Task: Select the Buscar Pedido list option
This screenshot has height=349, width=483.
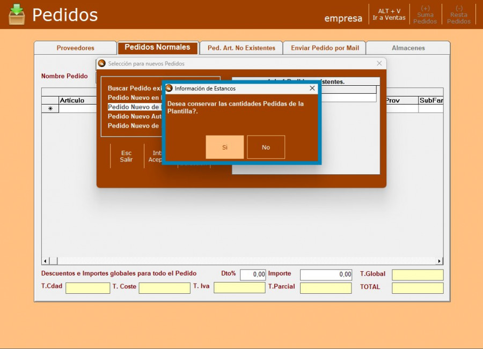Action: (134, 88)
